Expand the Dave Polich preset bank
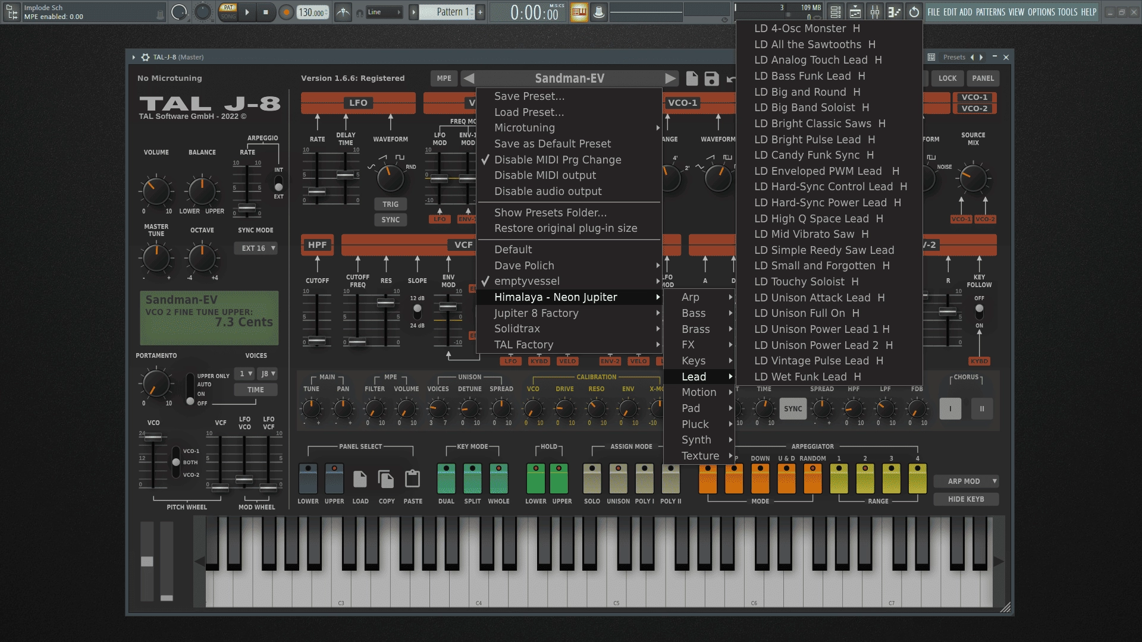Screen dimensions: 1142x642 pyautogui.click(x=569, y=266)
